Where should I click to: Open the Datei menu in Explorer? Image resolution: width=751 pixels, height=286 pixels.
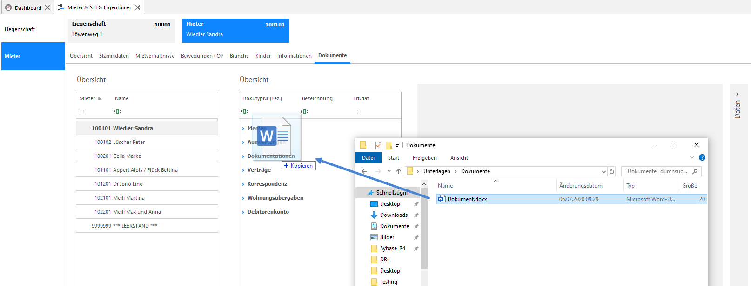point(369,158)
